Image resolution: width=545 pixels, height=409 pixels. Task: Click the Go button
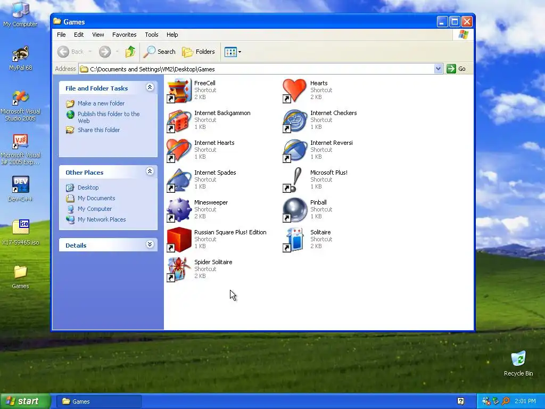456,69
